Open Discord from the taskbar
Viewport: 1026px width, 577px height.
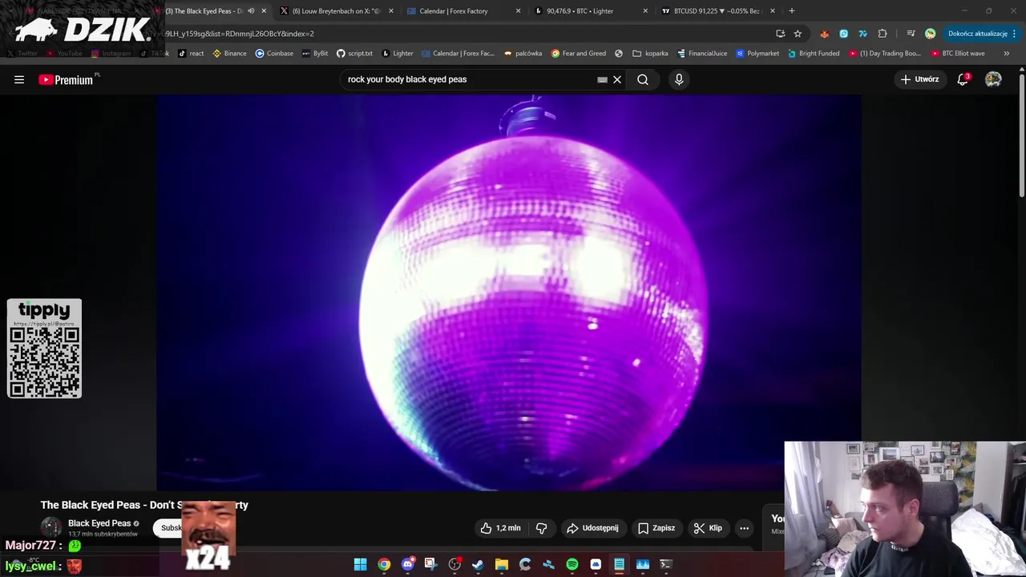407,564
